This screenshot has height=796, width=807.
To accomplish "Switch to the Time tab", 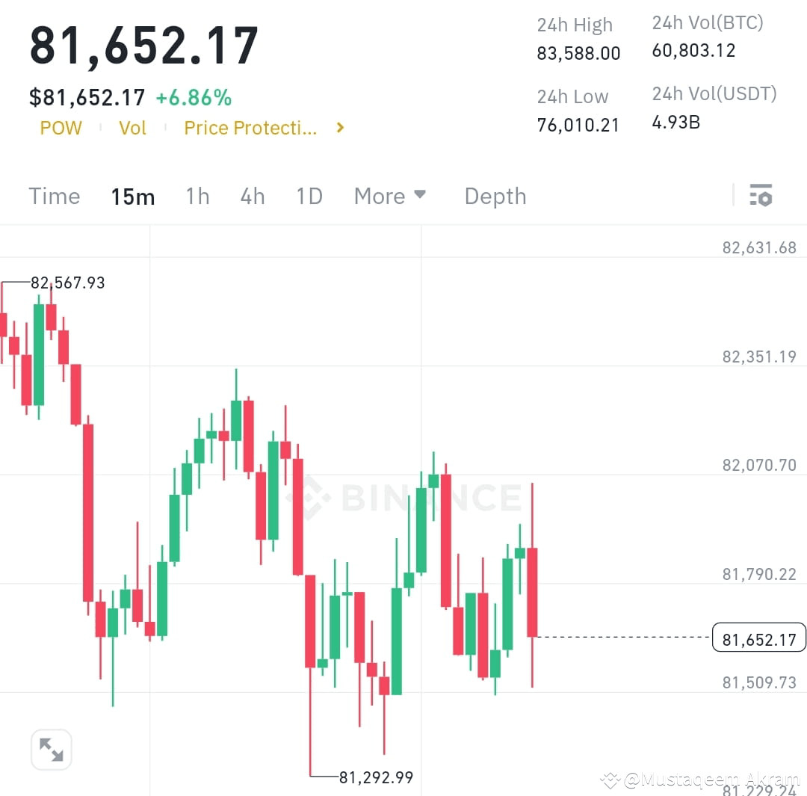I will (x=54, y=196).
